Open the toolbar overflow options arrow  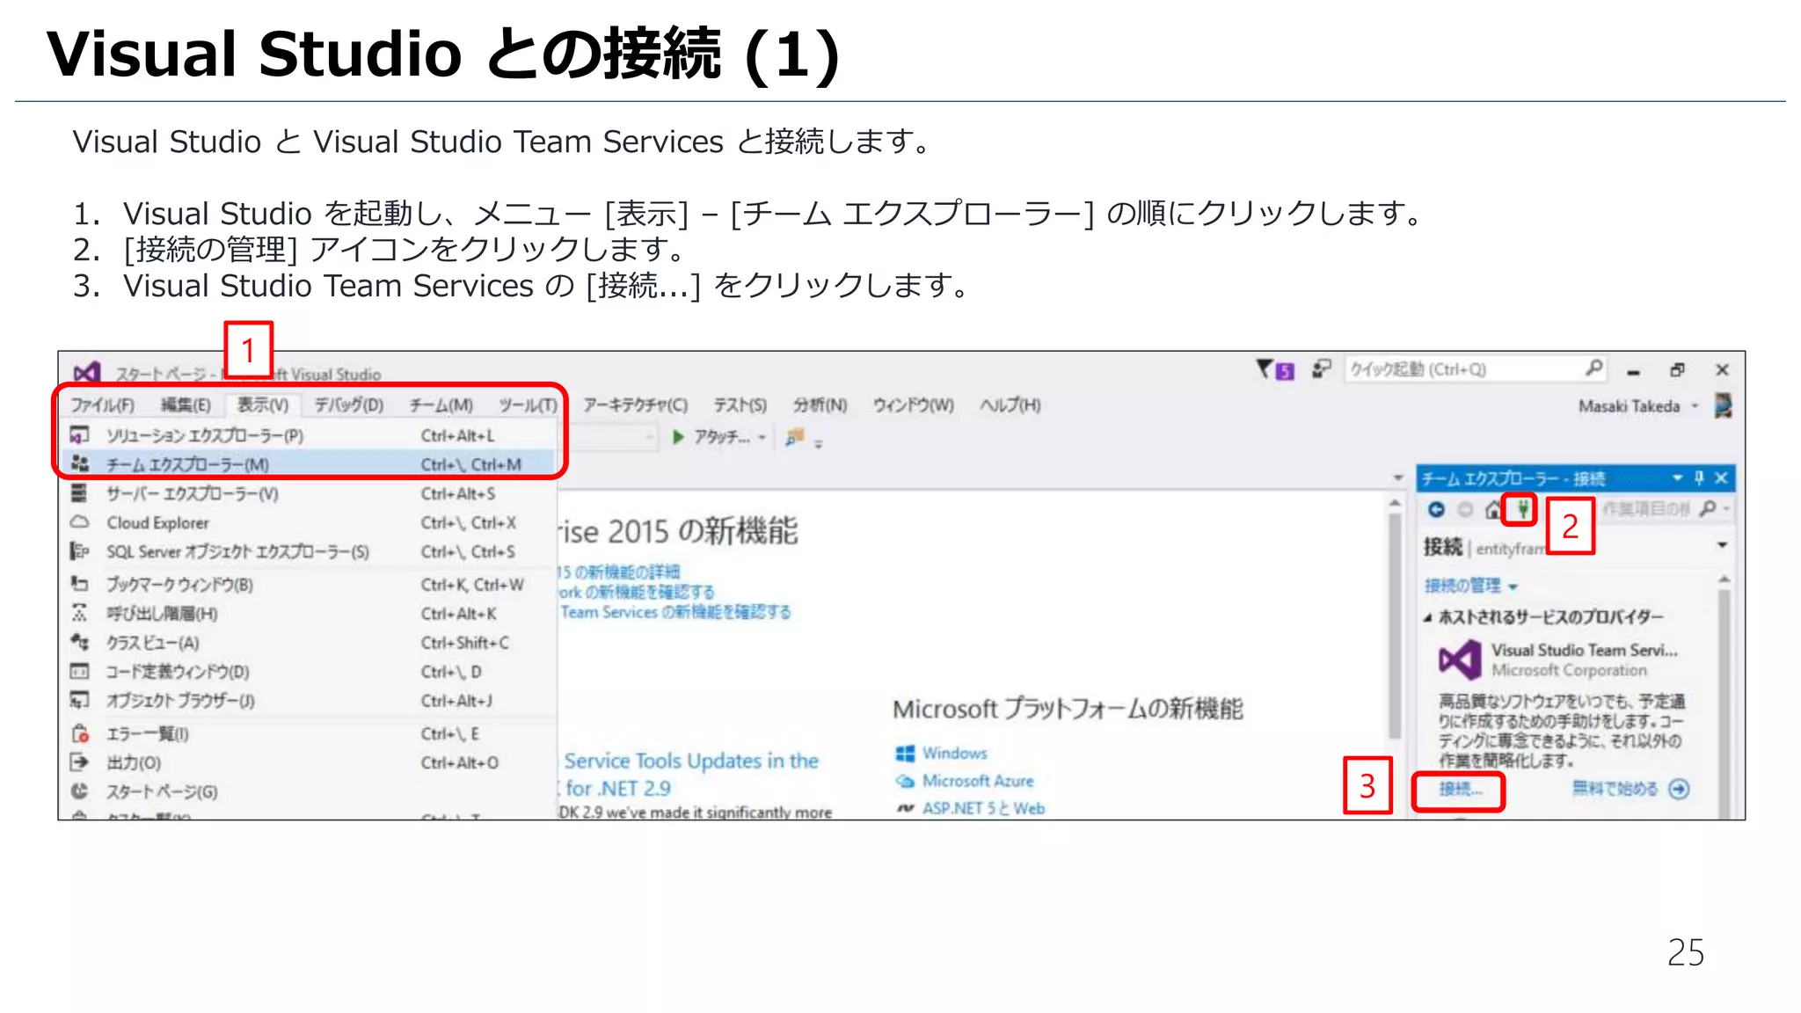click(819, 445)
